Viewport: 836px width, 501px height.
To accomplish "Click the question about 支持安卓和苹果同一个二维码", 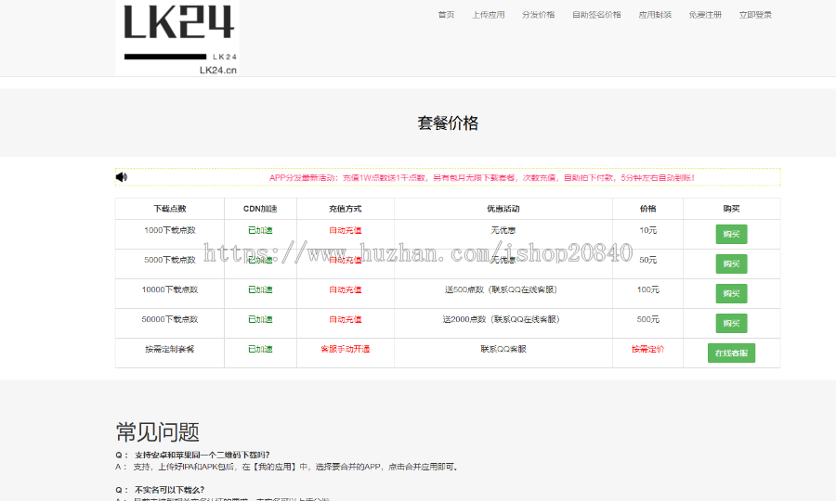I will [x=192, y=456].
